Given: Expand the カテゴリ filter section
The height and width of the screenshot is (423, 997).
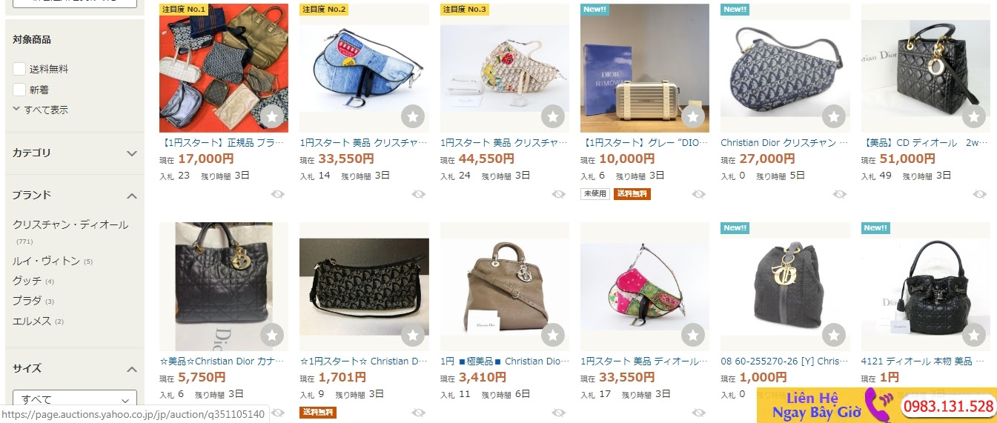Looking at the screenshot, I should (x=75, y=153).
